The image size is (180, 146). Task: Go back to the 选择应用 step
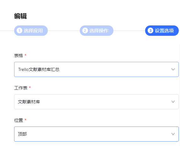click(31, 31)
